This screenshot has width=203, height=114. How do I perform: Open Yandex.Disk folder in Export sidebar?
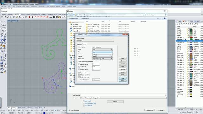point(75,31)
